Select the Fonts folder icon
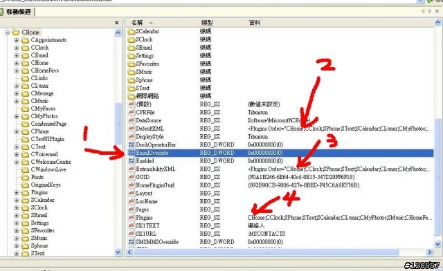This screenshot has width=443, height=271. (x=25, y=177)
